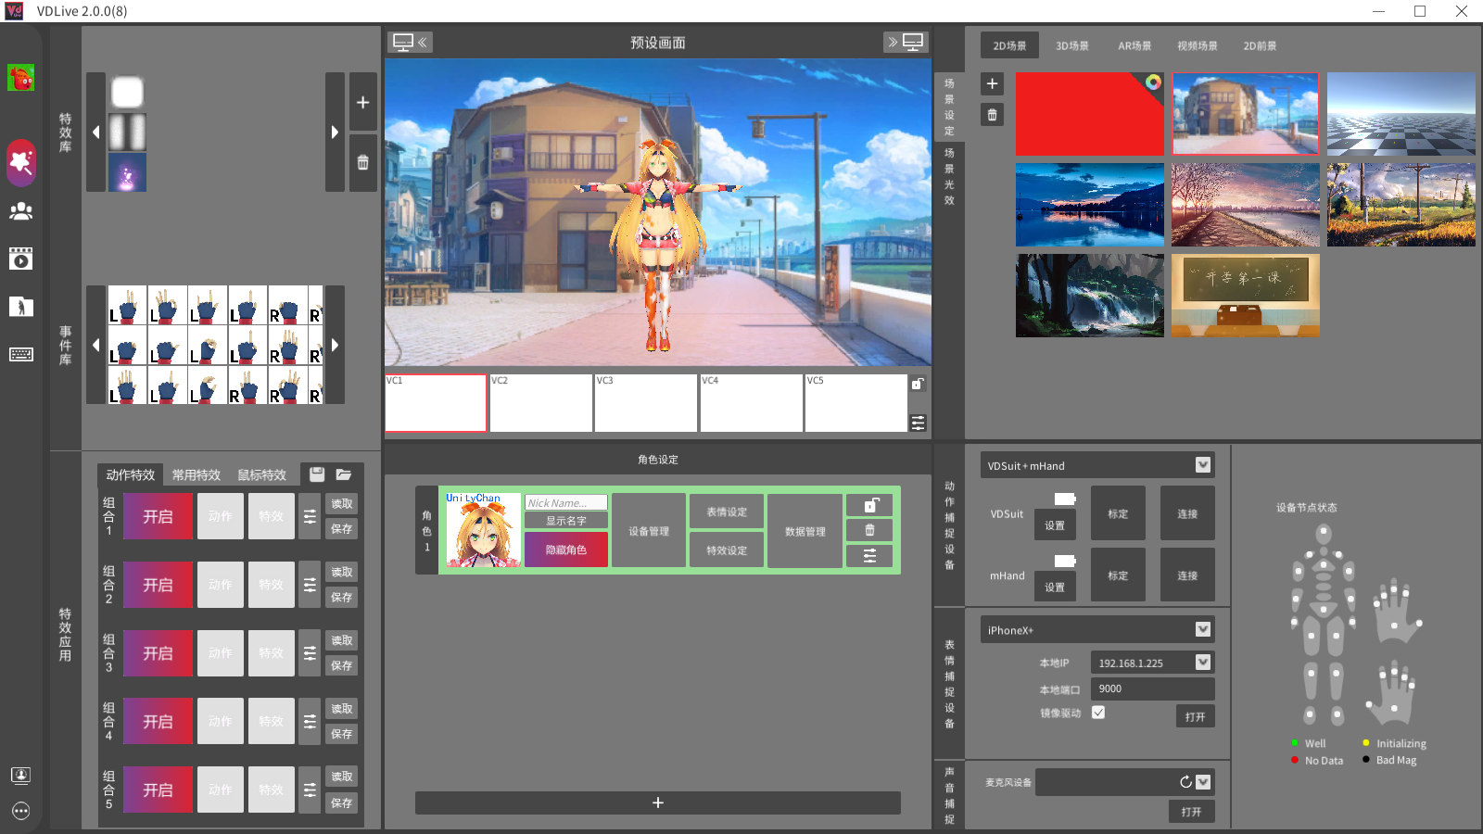Switch to 2D场景 tab

pyautogui.click(x=1009, y=45)
